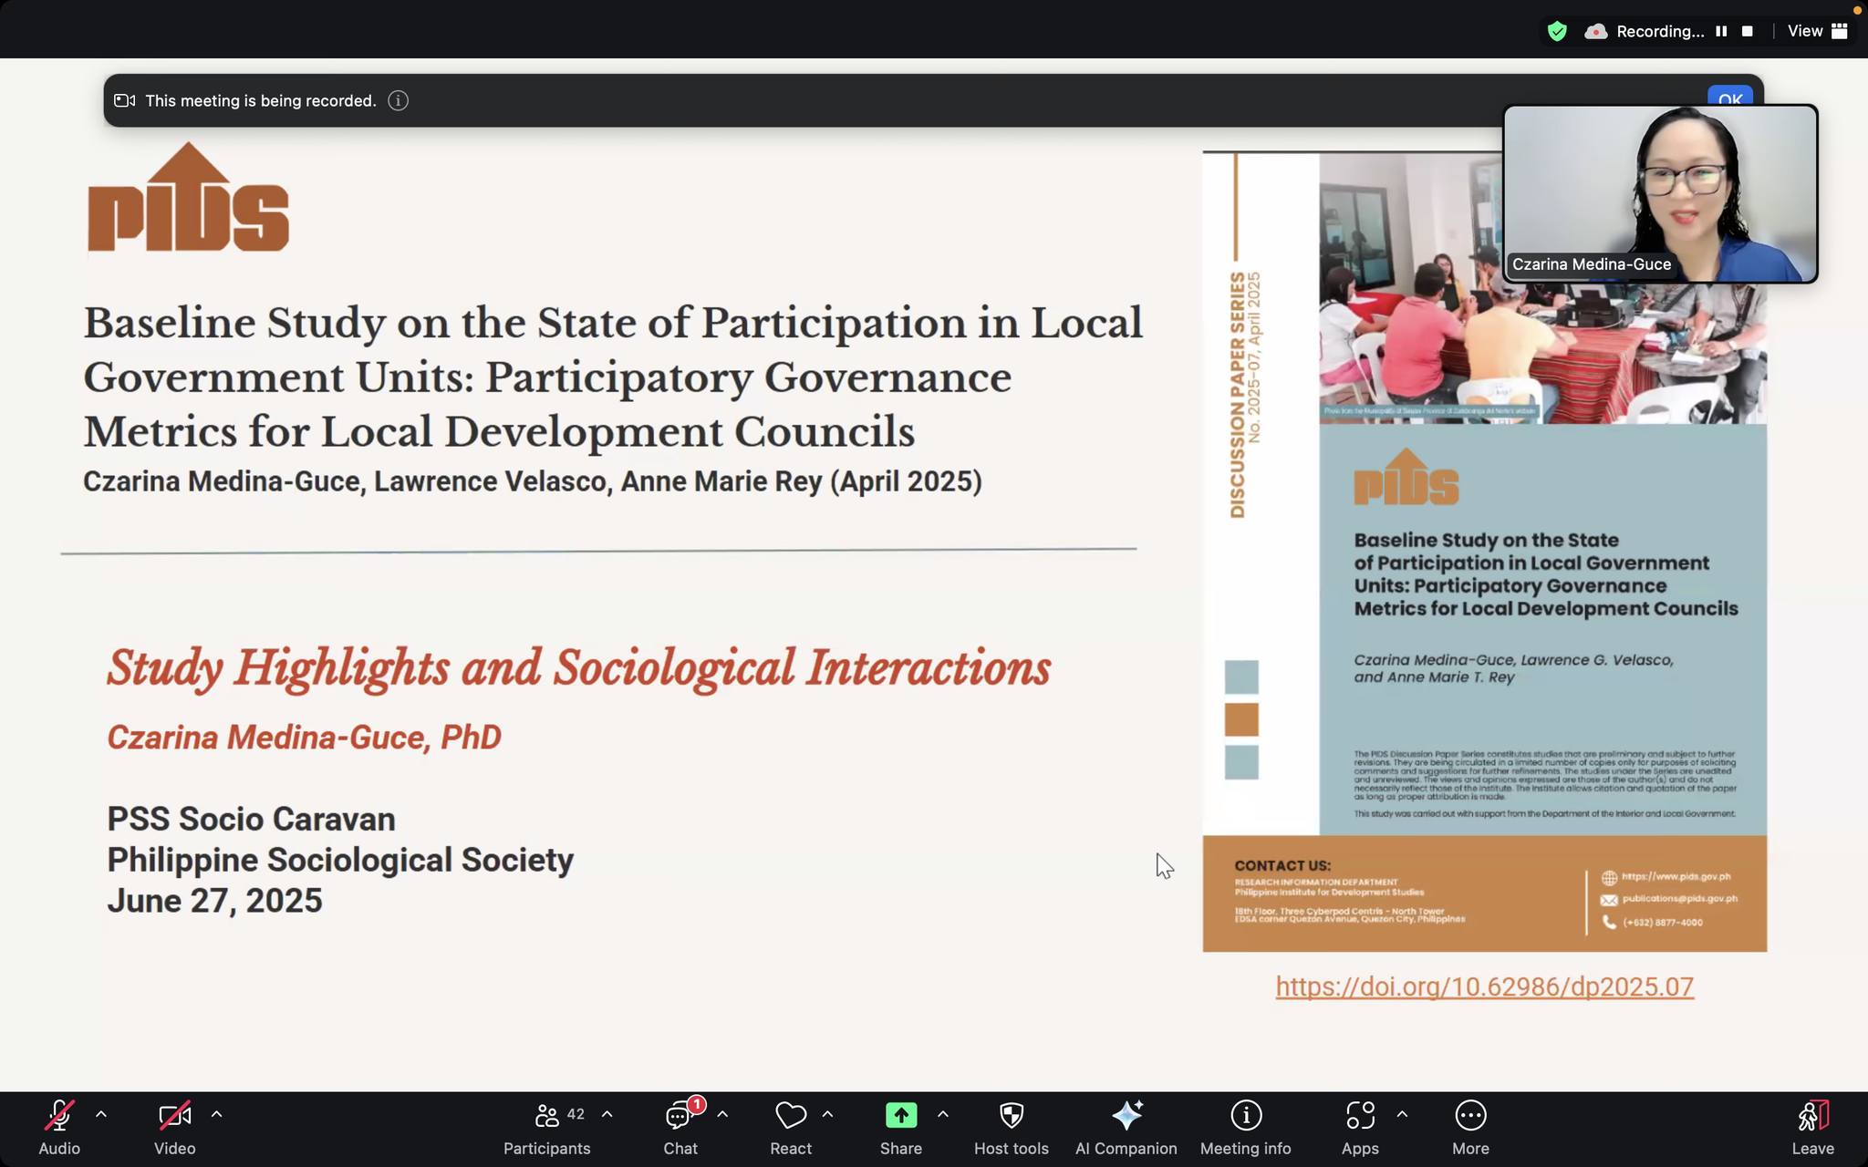
Task: Click 'This meeting is being recorded.' text
Action: [261, 100]
